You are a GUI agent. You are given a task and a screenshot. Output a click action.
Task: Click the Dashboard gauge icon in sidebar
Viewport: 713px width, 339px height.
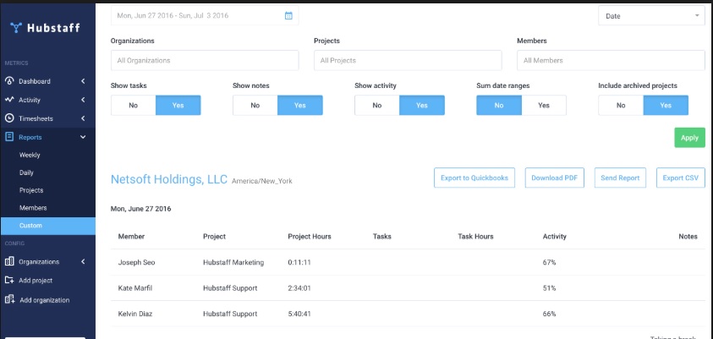9,81
